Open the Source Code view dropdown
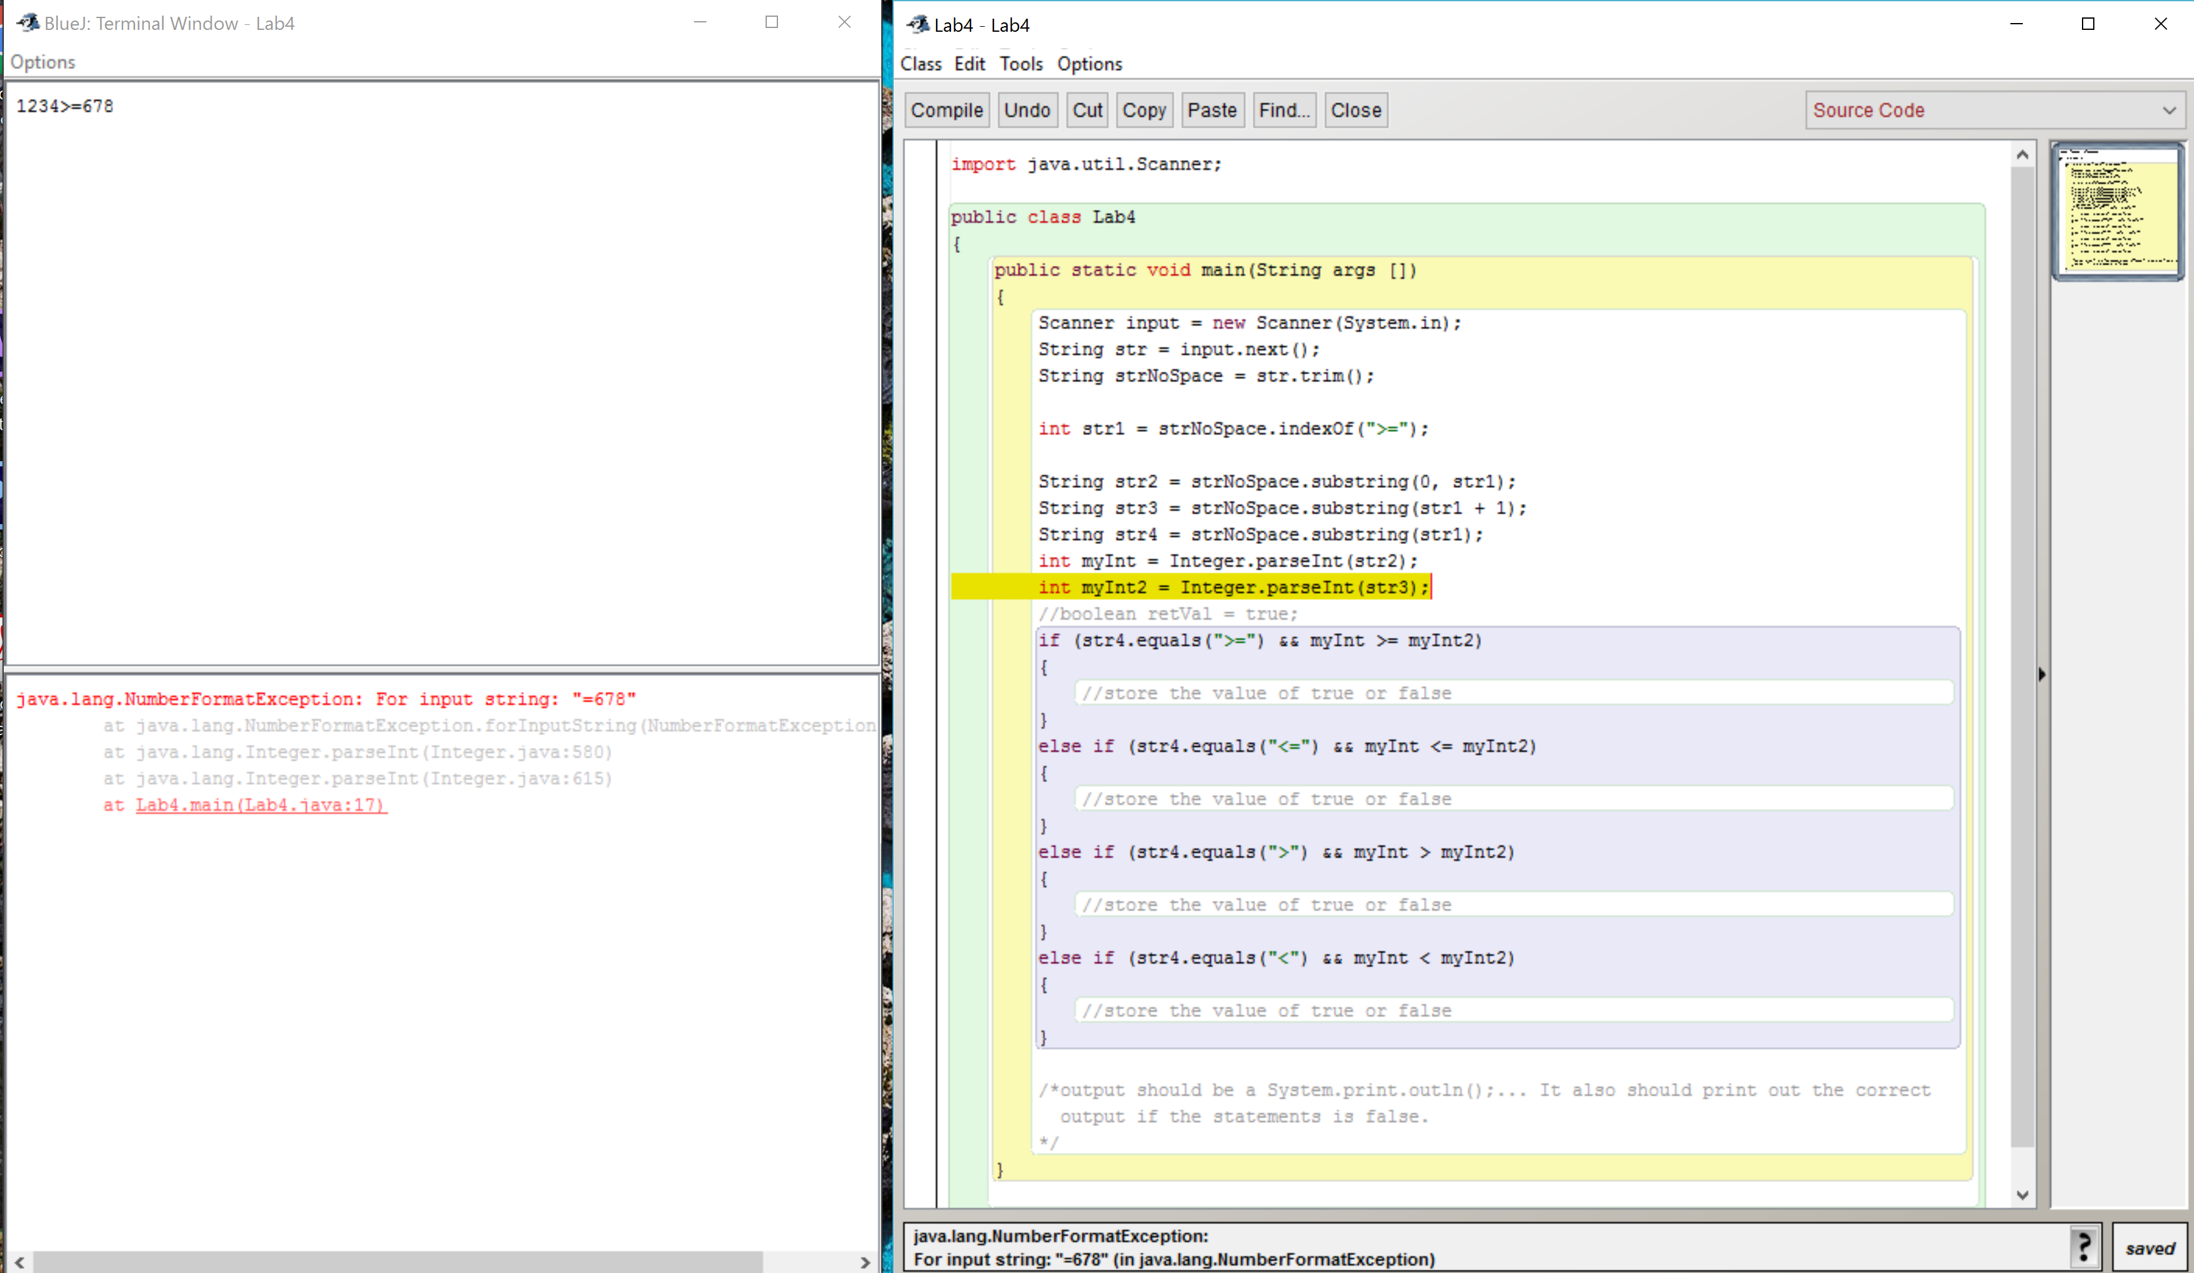 pos(1995,111)
